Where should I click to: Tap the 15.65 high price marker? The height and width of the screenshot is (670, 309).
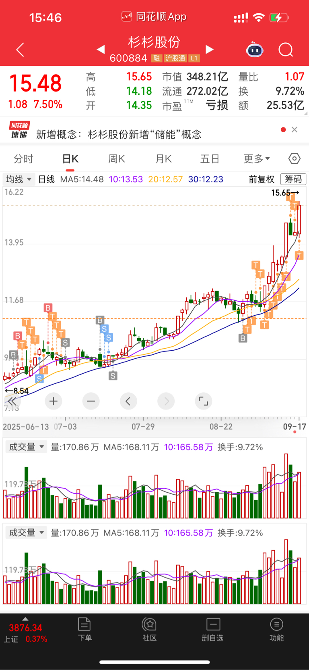coord(285,193)
